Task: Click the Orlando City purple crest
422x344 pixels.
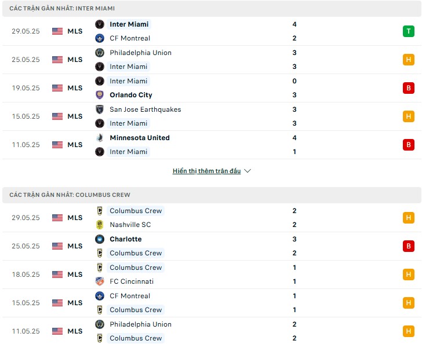Action: (x=100, y=95)
